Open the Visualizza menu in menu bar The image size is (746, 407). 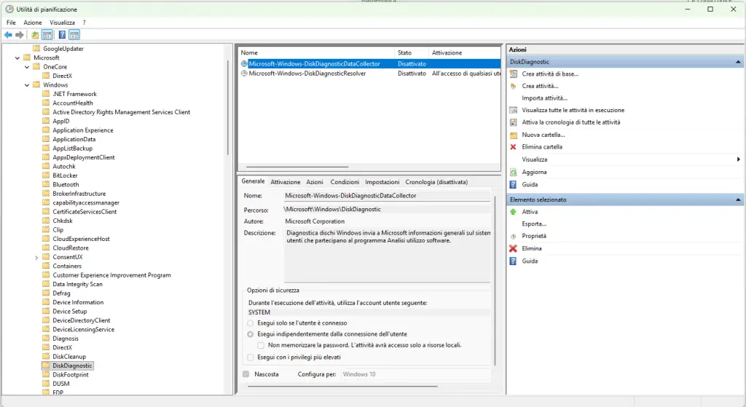[63, 23]
